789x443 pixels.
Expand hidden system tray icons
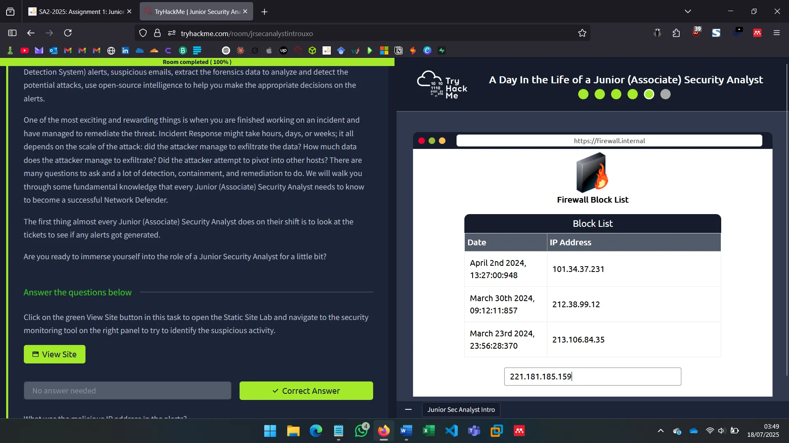tap(660, 431)
